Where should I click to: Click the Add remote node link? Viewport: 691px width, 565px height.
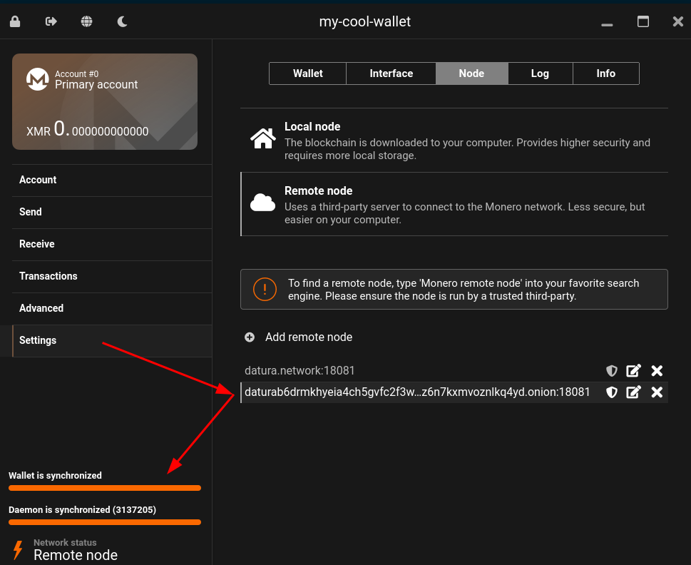click(309, 337)
